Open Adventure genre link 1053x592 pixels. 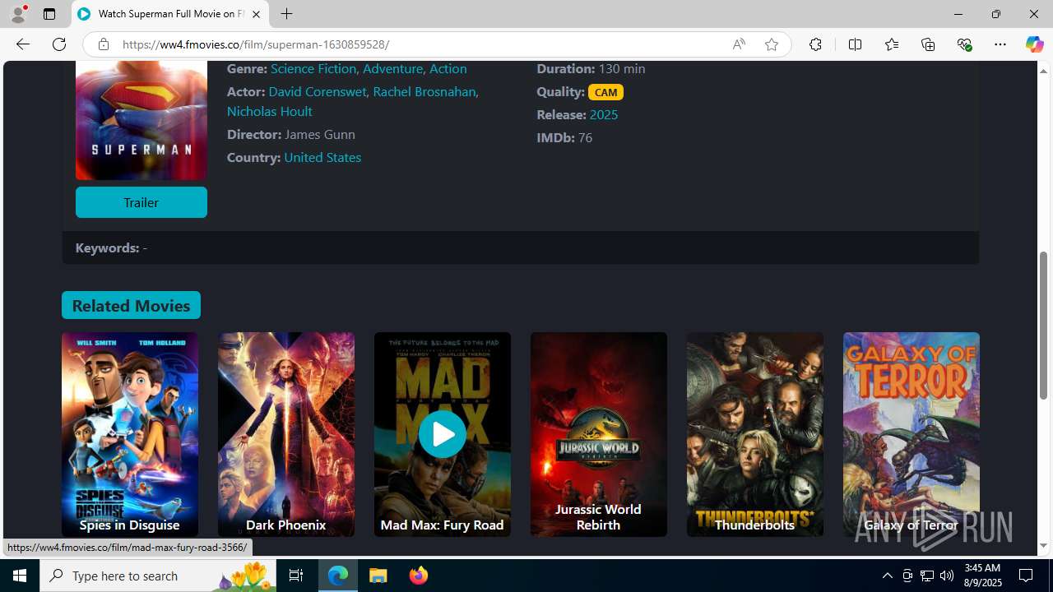392,69
